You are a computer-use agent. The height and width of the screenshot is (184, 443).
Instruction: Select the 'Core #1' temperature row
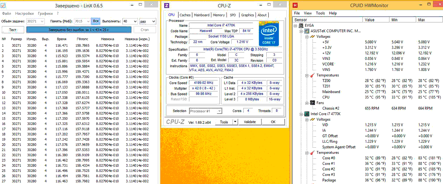368,164
